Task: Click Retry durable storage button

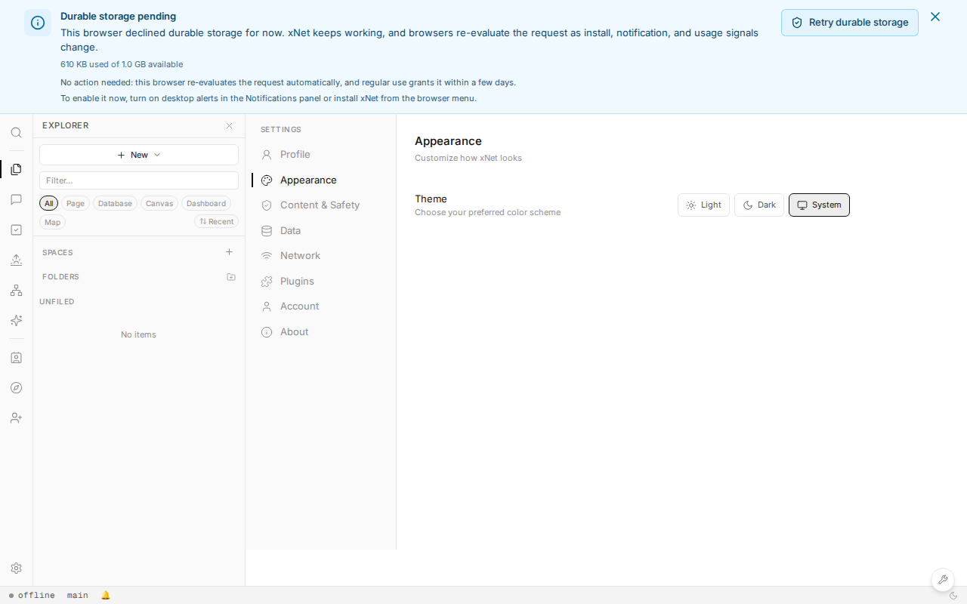Action: click(x=850, y=23)
